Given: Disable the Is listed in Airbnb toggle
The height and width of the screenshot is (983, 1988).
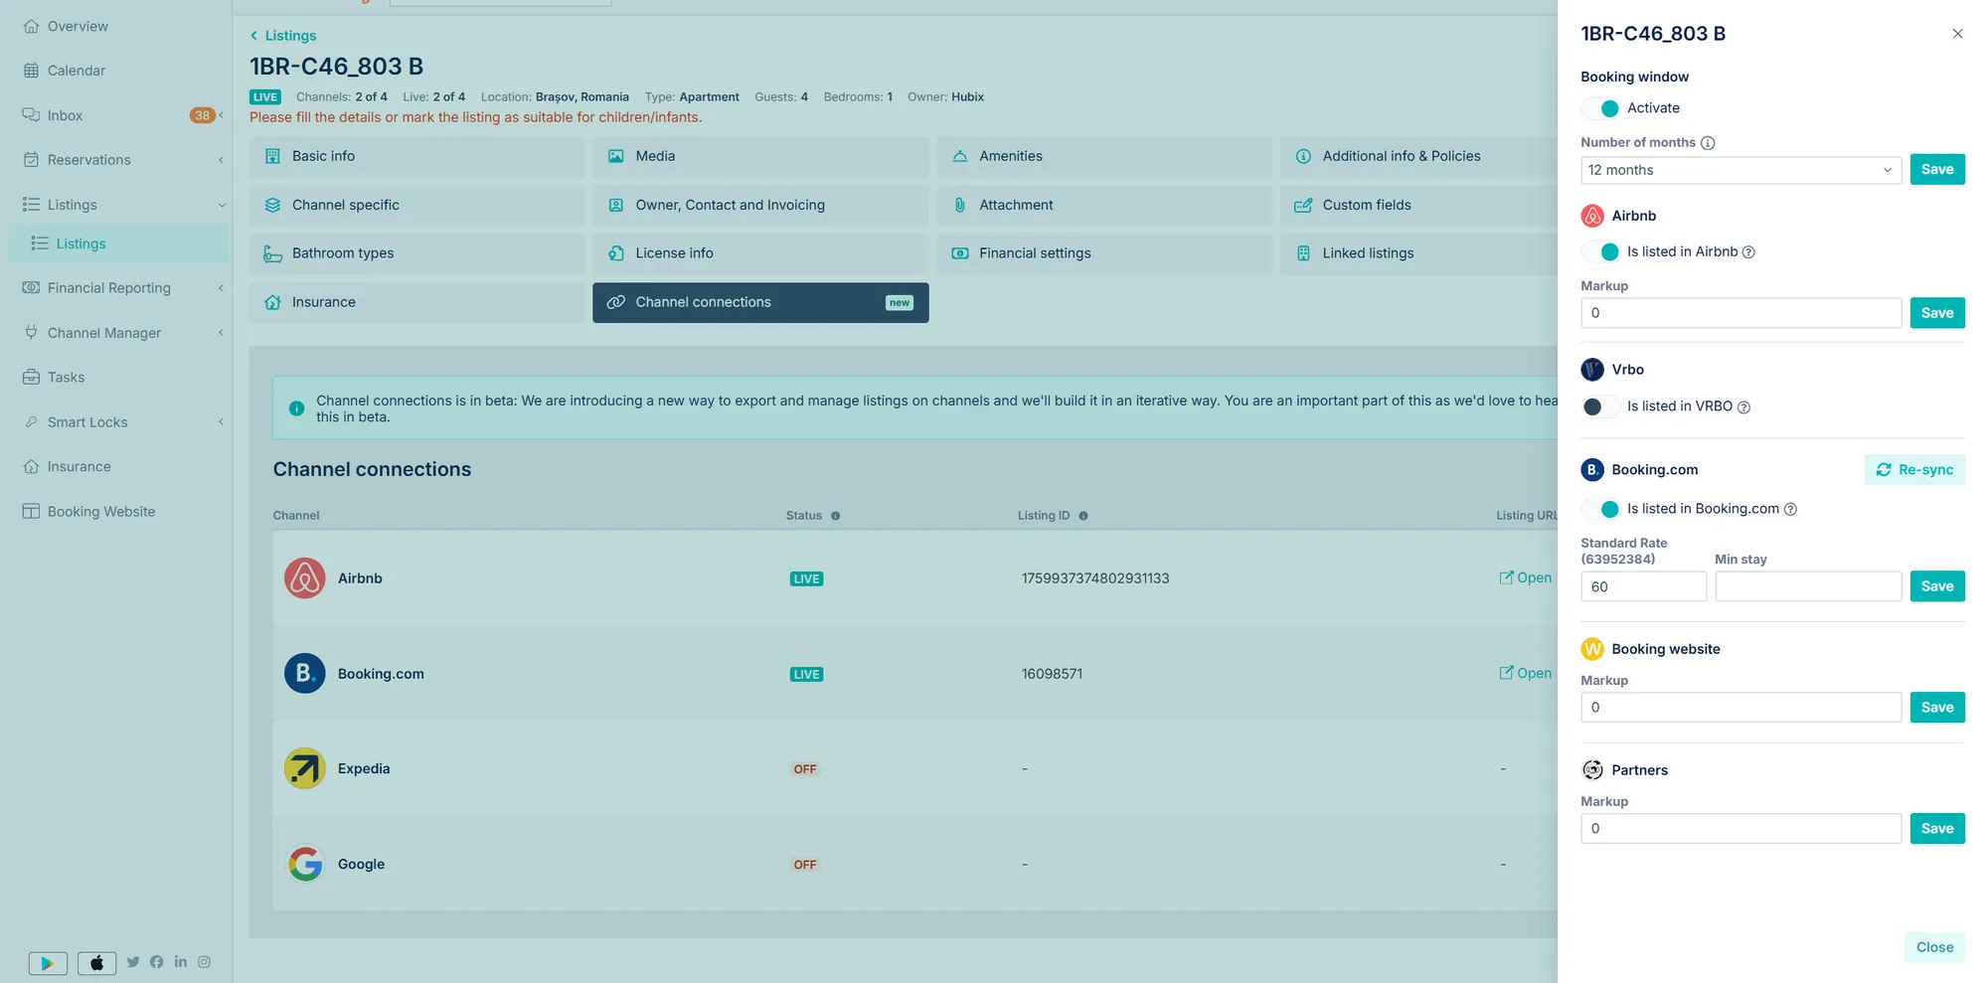Looking at the screenshot, I should (1600, 252).
